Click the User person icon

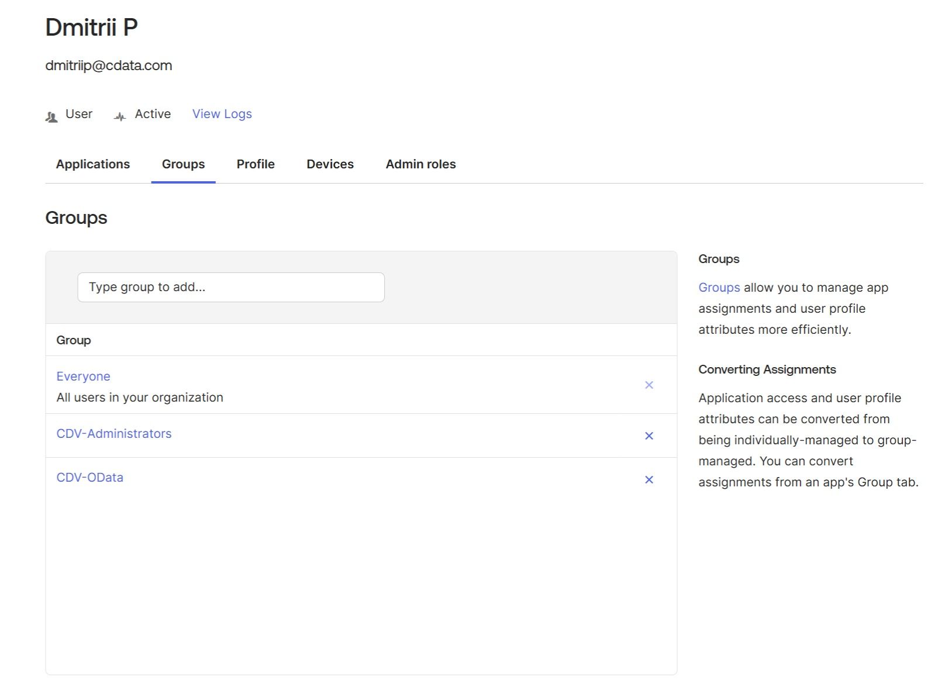tap(51, 116)
